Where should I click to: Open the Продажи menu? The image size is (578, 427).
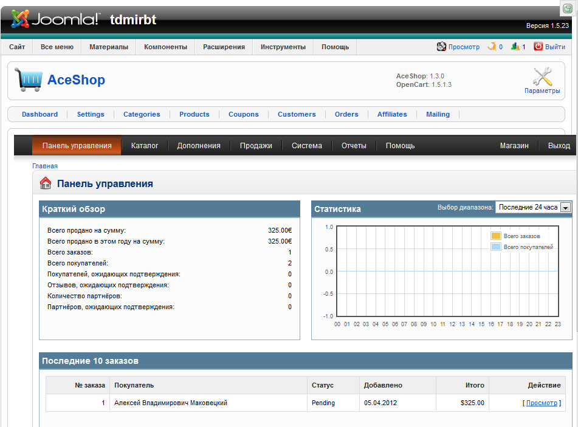click(x=256, y=146)
